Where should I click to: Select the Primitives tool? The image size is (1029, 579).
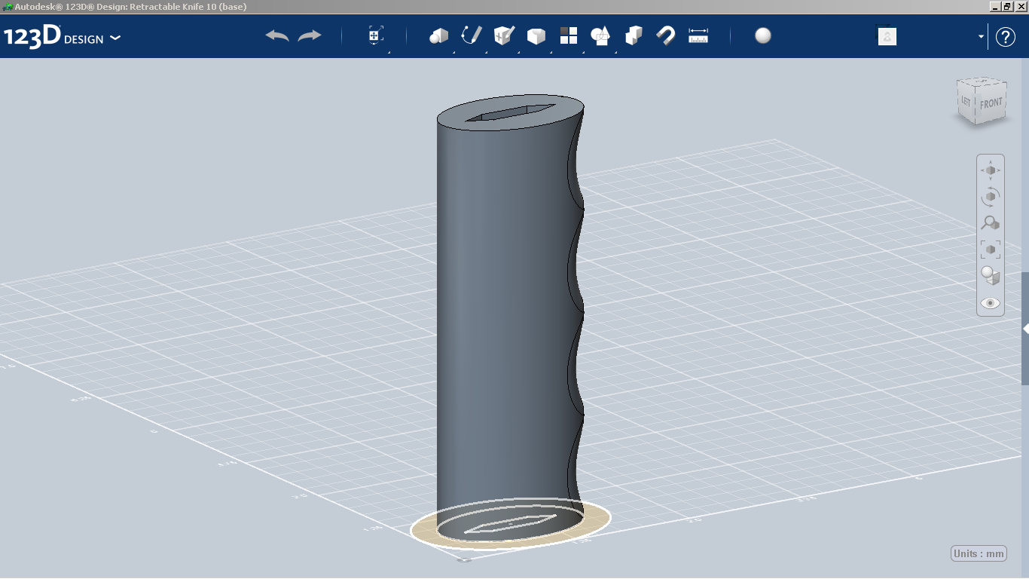pyautogui.click(x=439, y=35)
